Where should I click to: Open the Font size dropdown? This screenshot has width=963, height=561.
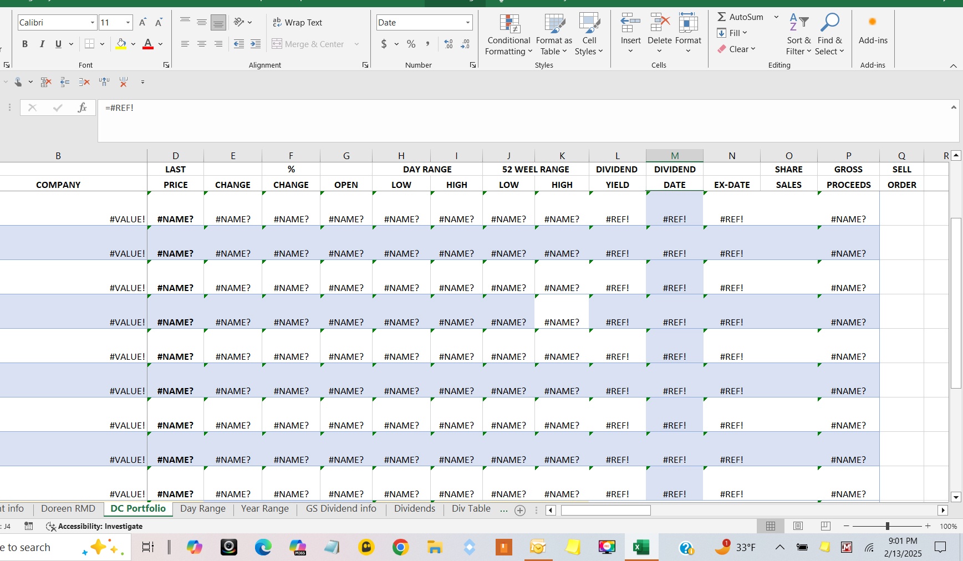click(x=128, y=23)
